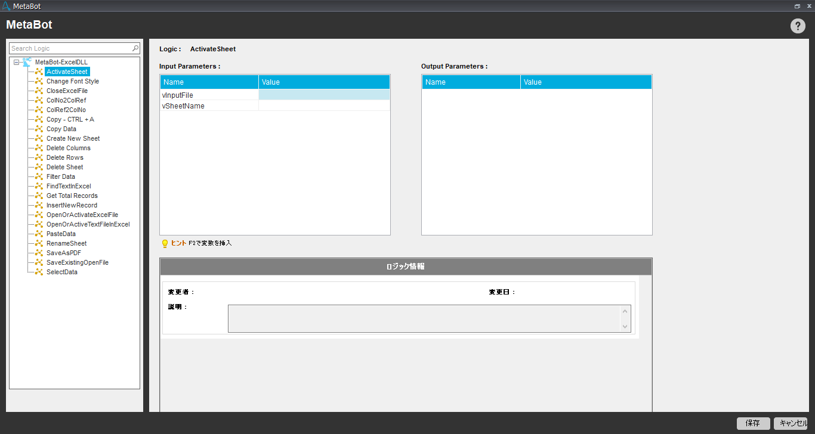Select Change Font Style logic
The height and width of the screenshot is (434, 815).
(73, 81)
